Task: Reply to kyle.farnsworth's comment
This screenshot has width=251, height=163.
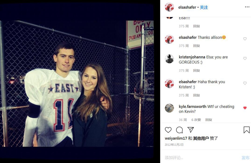Action: pyautogui.click(x=208, y=120)
